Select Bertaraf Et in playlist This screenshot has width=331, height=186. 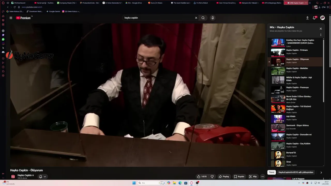(295, 155)
